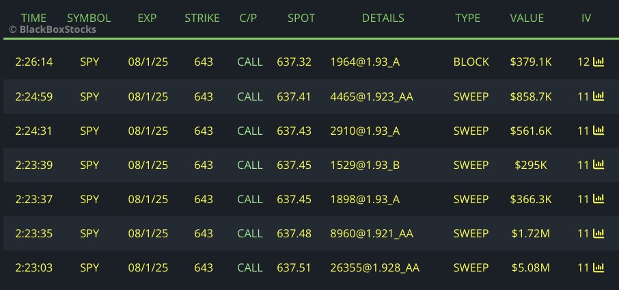Image resolution: width=619 pixels, height=290 pixels.
Task: Sort by the TIME column header
Action: 34,18
